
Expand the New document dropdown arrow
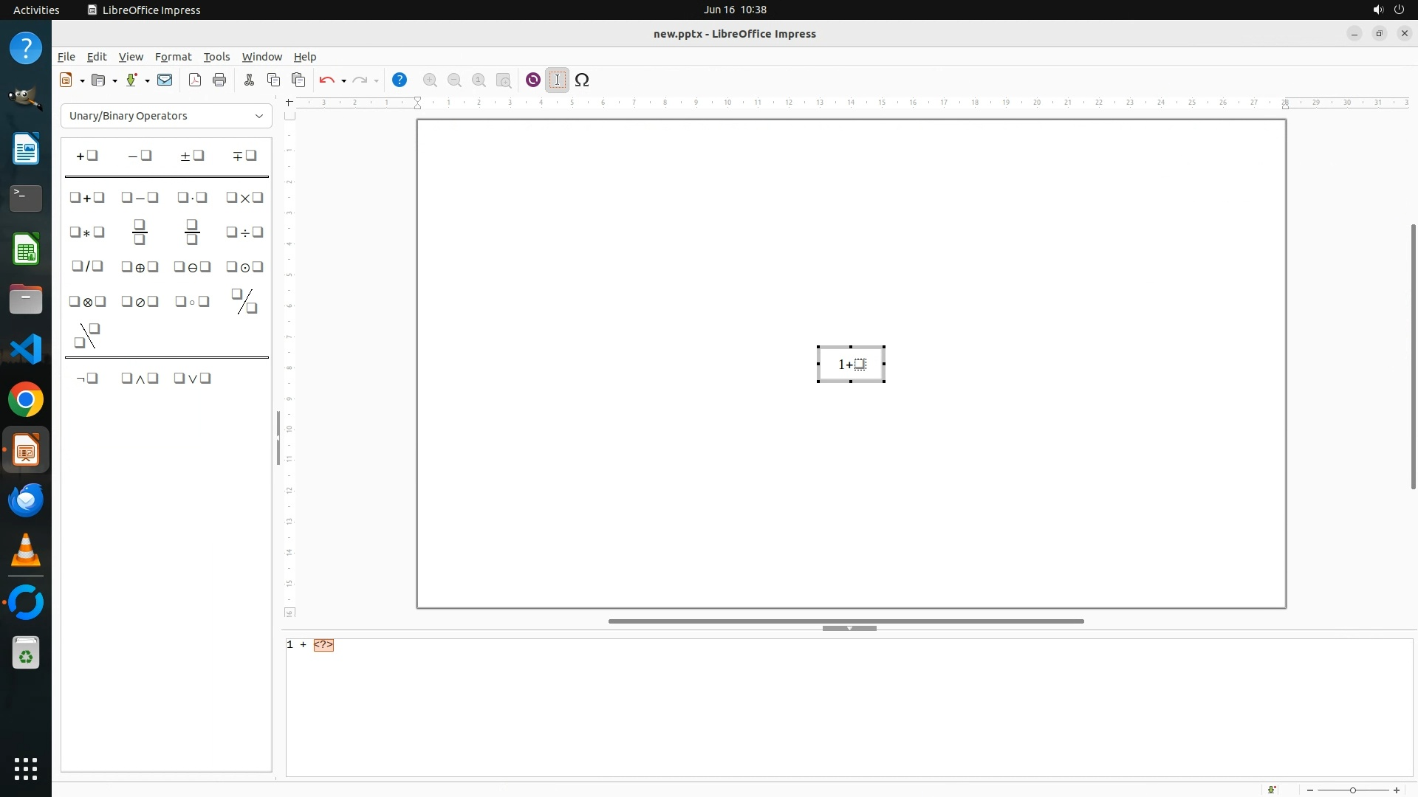tap(82, 80)
